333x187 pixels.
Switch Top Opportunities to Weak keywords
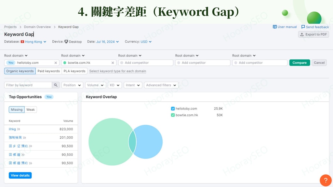click(30, 109)
